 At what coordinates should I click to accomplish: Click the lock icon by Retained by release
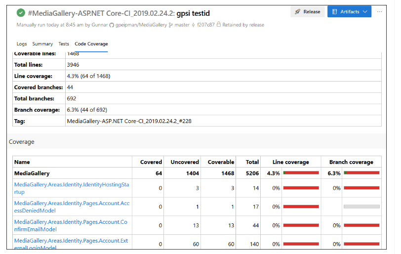pyautogui.click(x=219, y=25)
